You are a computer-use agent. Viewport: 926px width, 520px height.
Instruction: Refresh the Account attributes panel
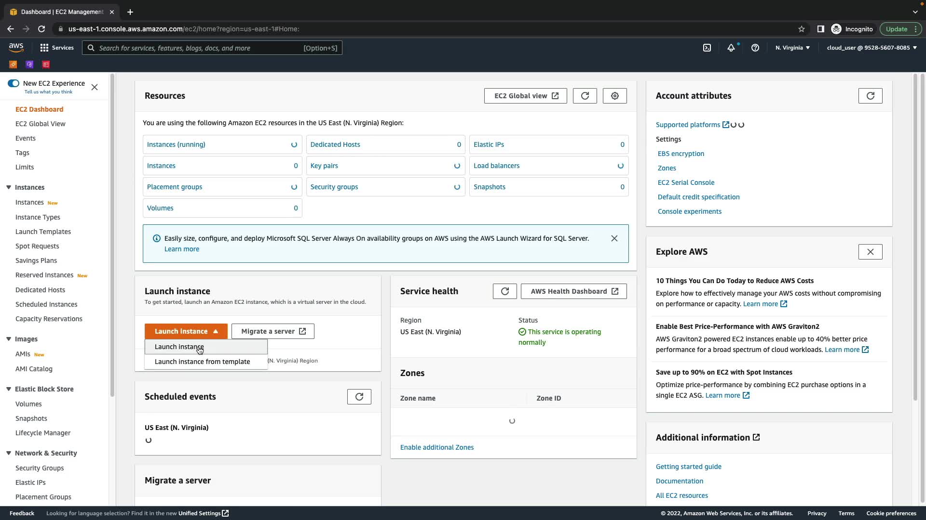tap(870, 96)
